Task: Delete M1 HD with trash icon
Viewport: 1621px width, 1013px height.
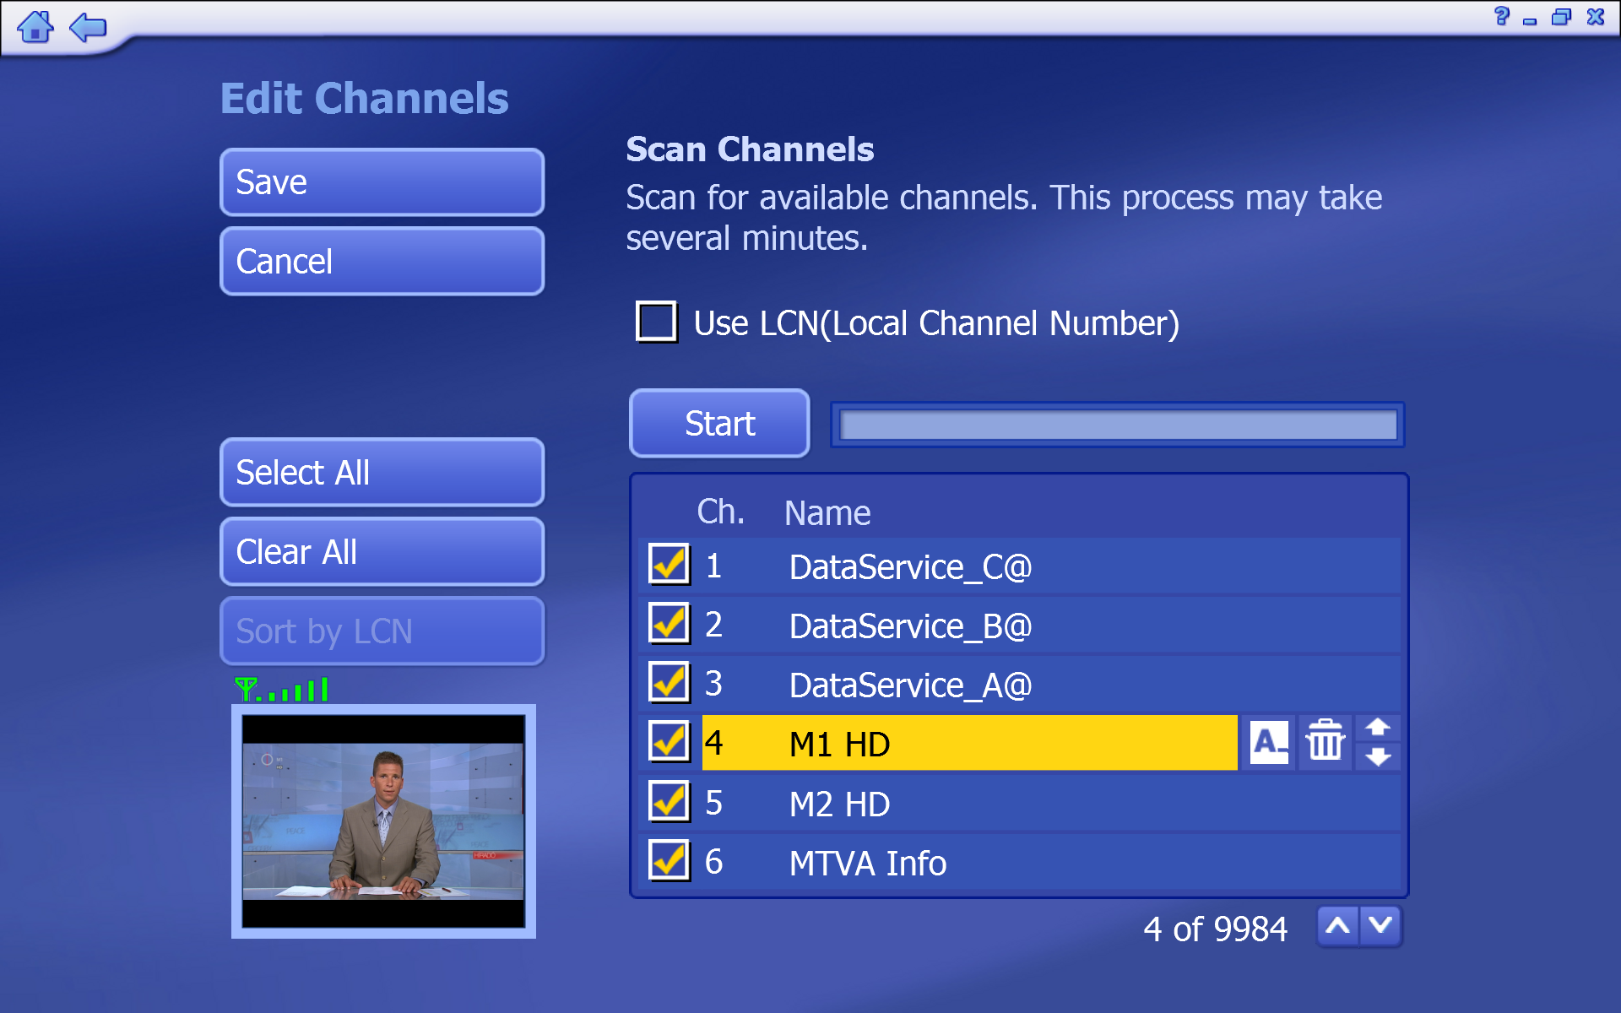Action: pyautogui.click(x=1325, y=743)
